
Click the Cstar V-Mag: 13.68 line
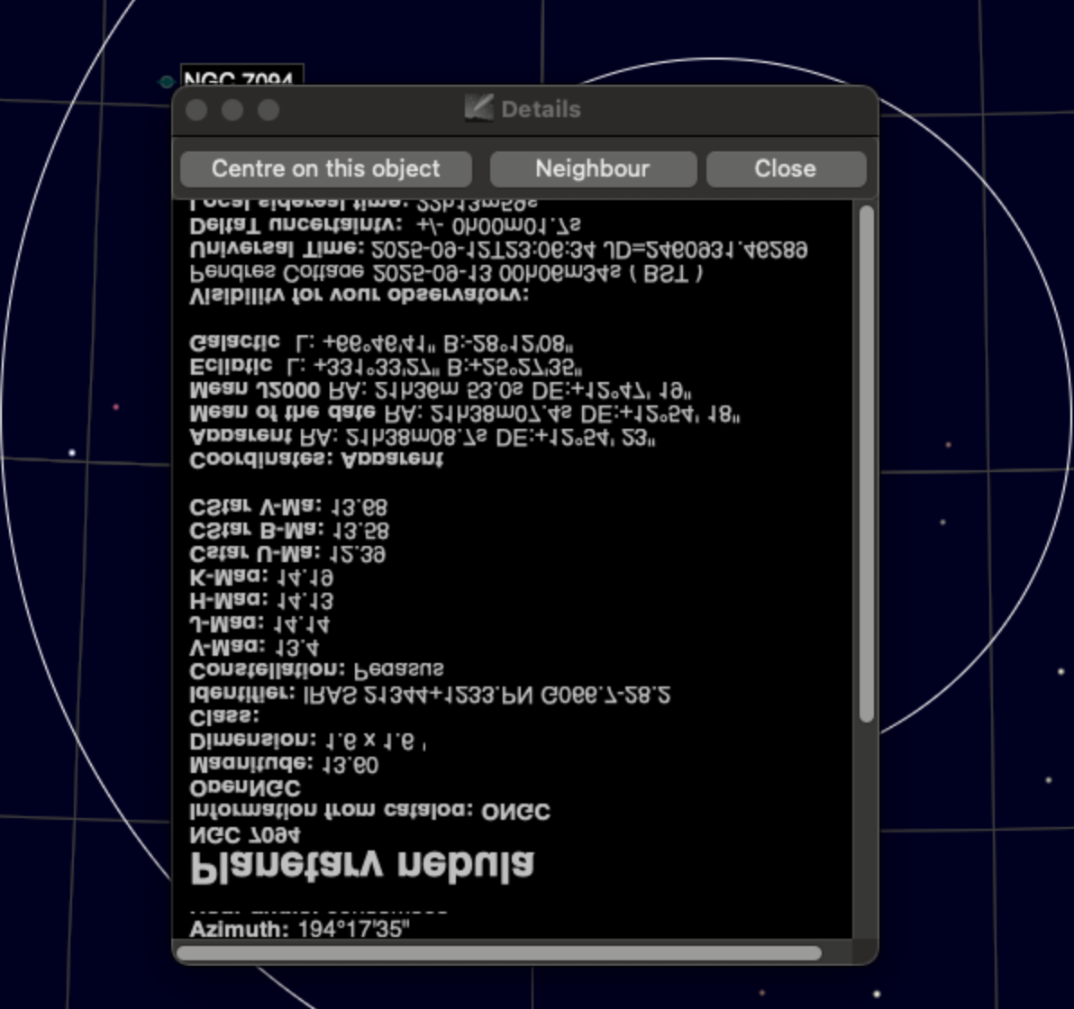pos(288,507)
